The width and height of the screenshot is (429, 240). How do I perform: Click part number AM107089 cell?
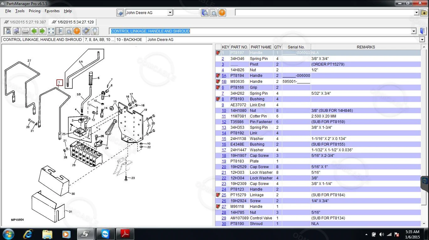click(239, 218)
